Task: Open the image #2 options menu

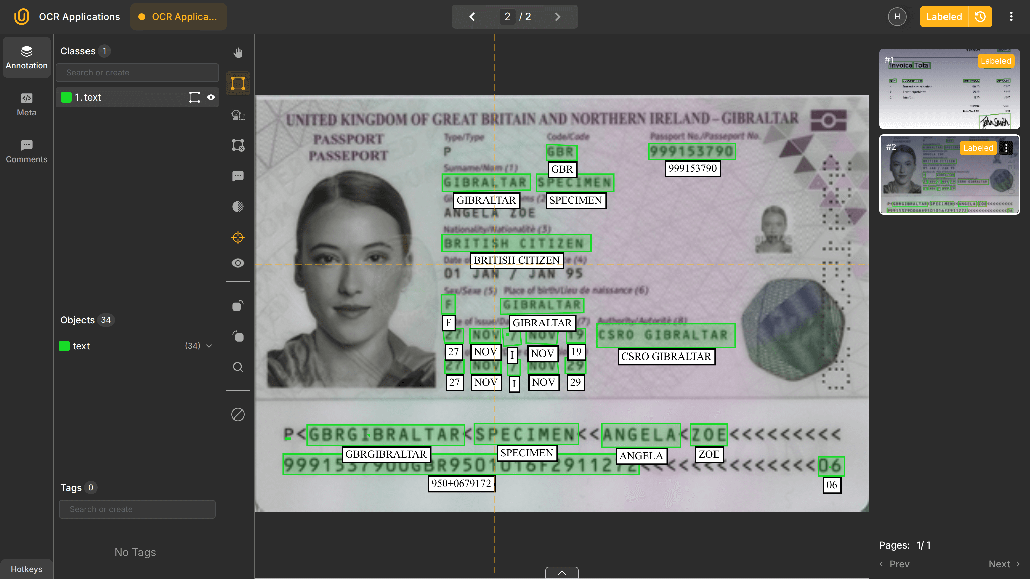Action: (x=1007, y=148)
